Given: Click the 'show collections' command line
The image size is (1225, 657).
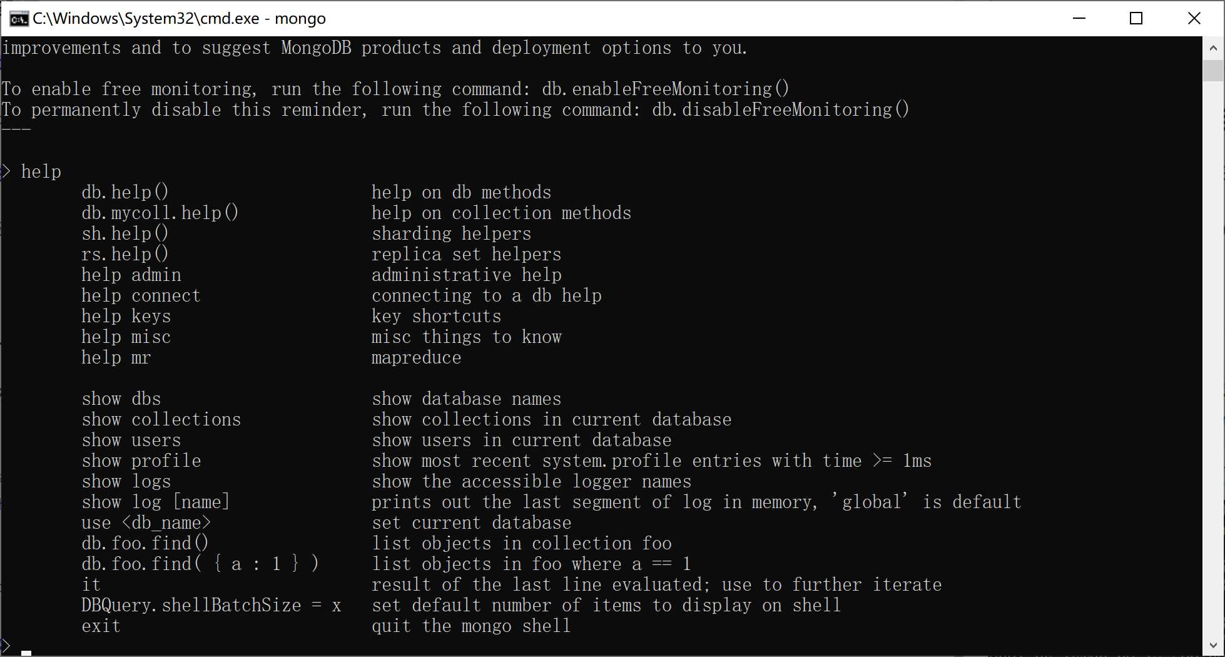Looking at the screenshot, I should click(161, 419).
